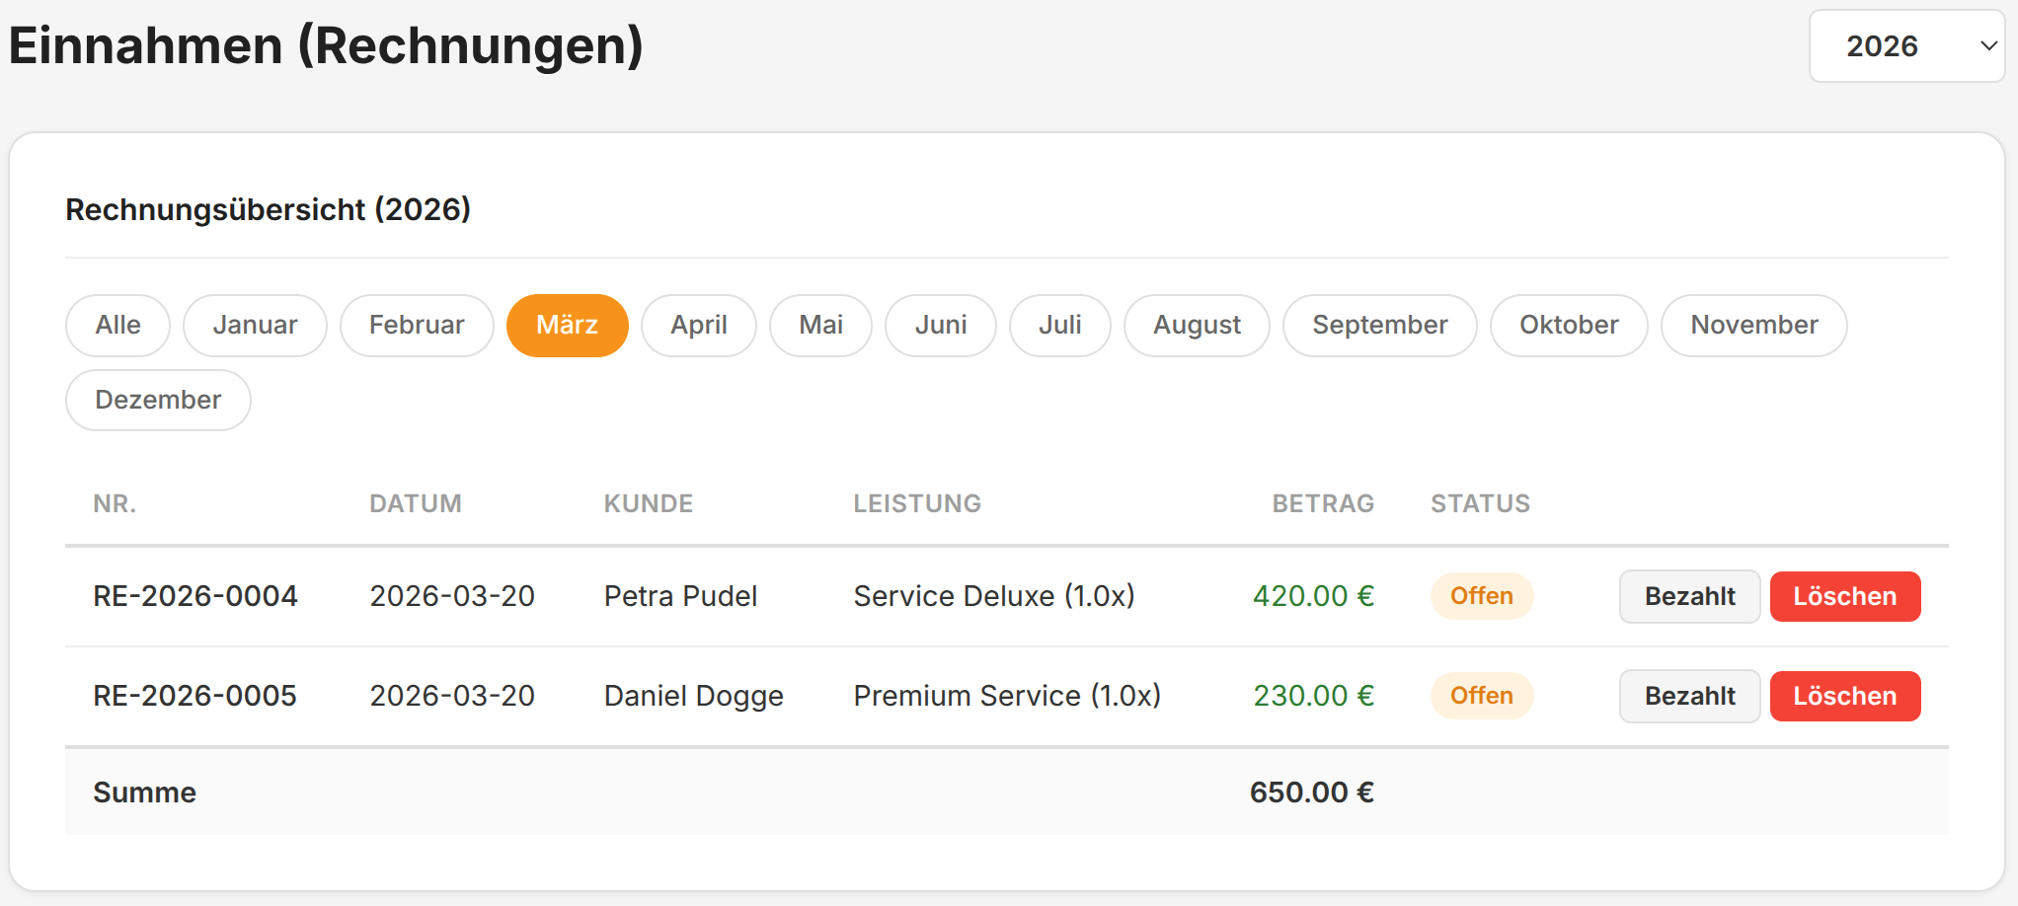Switch to the September filter
Viewport: 2018px width, 906px height.
[1379, 326]
